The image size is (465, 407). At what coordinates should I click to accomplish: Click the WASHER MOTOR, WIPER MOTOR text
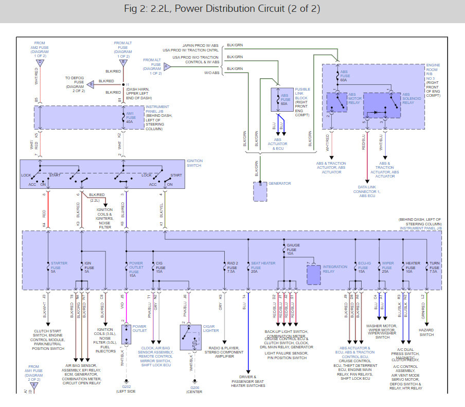[x=382, y=331]
